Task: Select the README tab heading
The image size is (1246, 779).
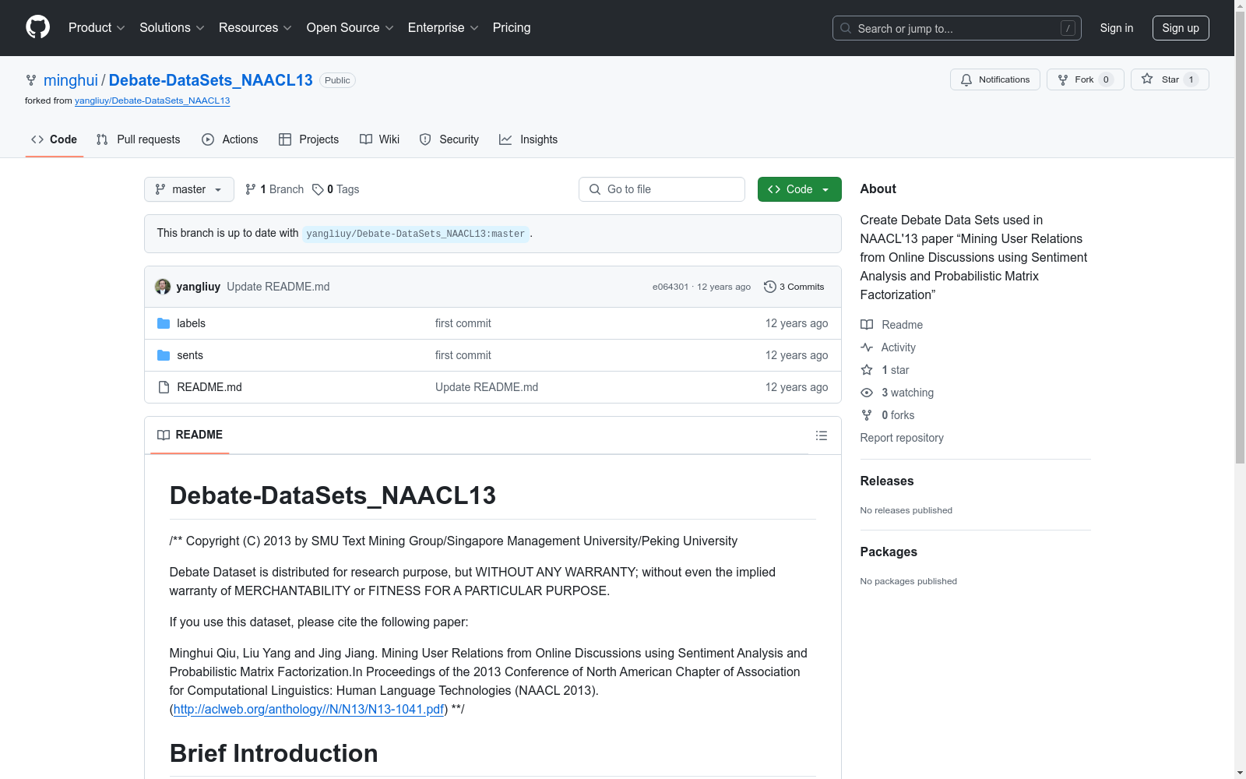Action: (x=190, y=435)
